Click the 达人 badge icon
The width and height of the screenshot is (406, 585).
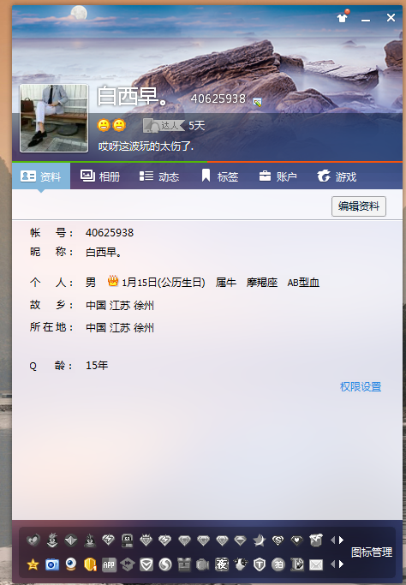click(x=164, y=125)
